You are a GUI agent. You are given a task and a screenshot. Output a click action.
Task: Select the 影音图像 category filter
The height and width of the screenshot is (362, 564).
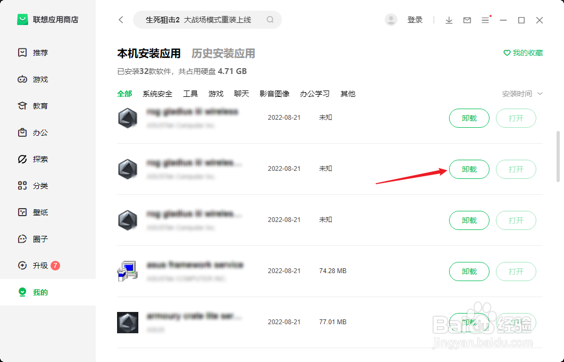[x=275, y=94]
